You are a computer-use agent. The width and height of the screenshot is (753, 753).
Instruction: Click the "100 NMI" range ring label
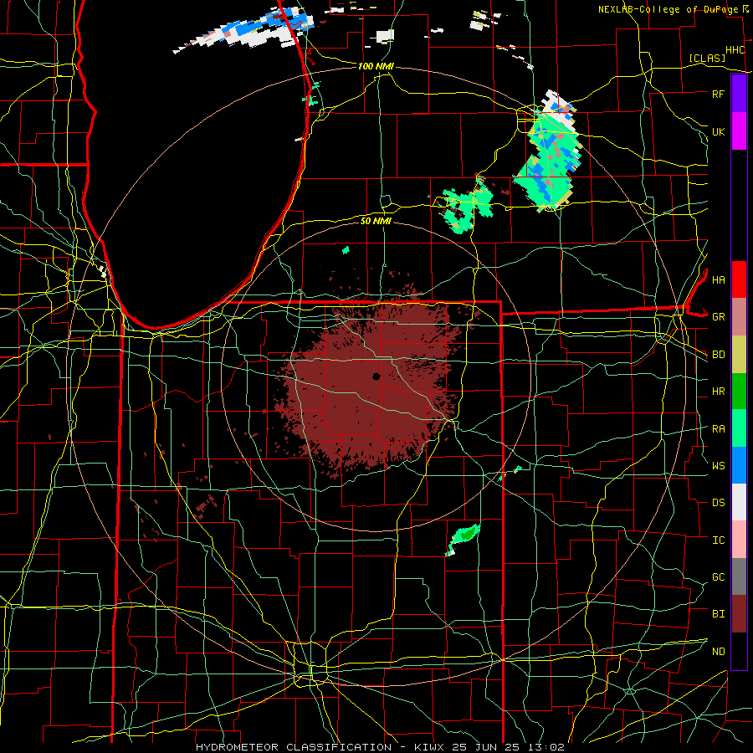pyautogui.click(x=376, y=66)
